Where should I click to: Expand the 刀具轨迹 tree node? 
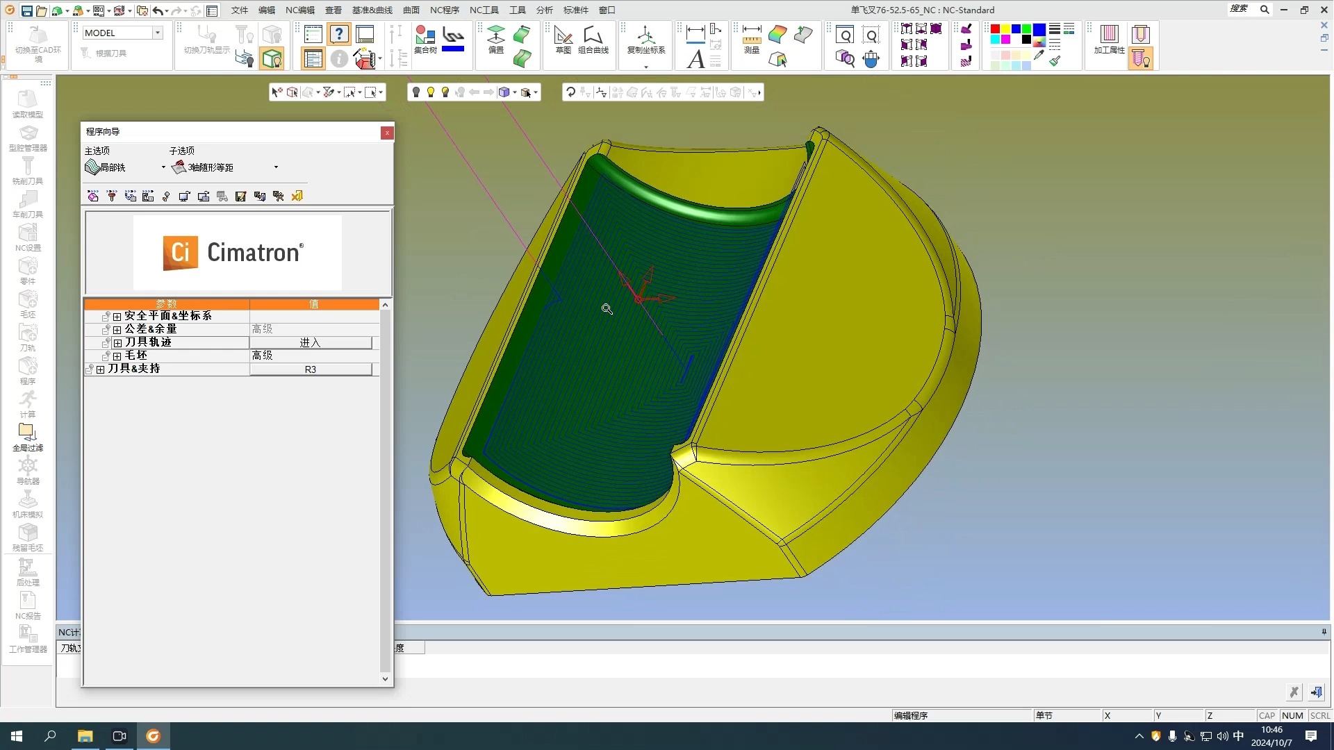point(117,343)
